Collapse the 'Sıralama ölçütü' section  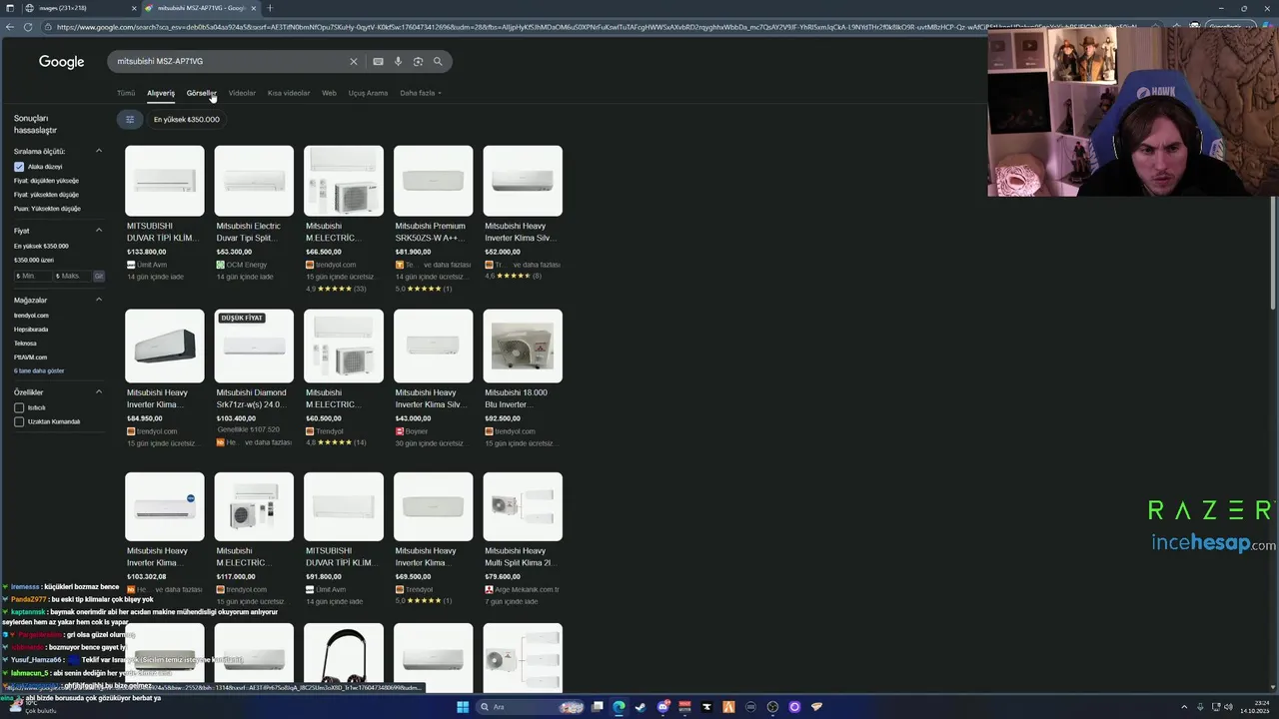coord(99,151)
